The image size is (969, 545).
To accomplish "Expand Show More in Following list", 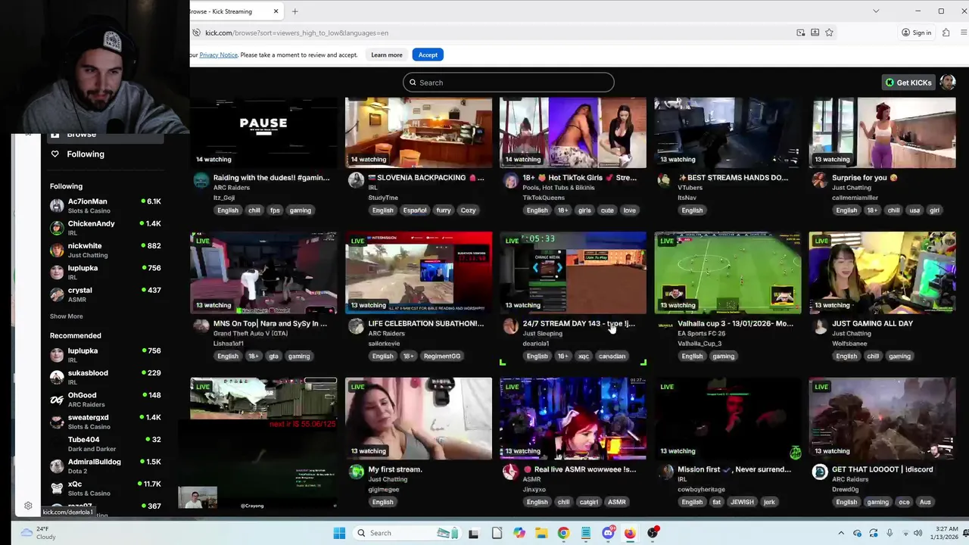I will [67, 316].
